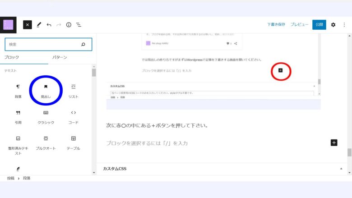Insert a プルクオート pullquote block
352x198 pixels.
46,143
